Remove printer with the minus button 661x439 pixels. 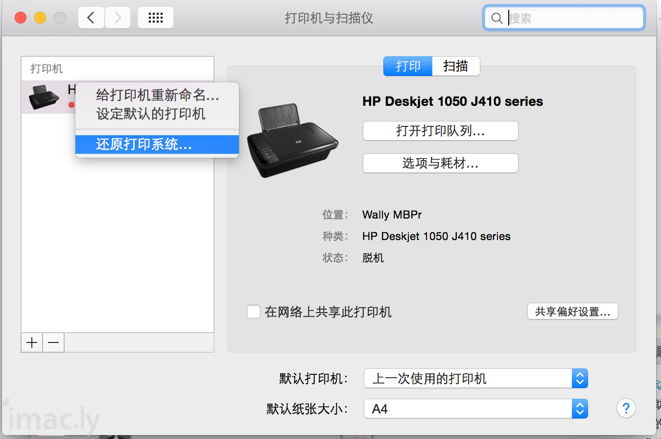[x=53, y=342]
